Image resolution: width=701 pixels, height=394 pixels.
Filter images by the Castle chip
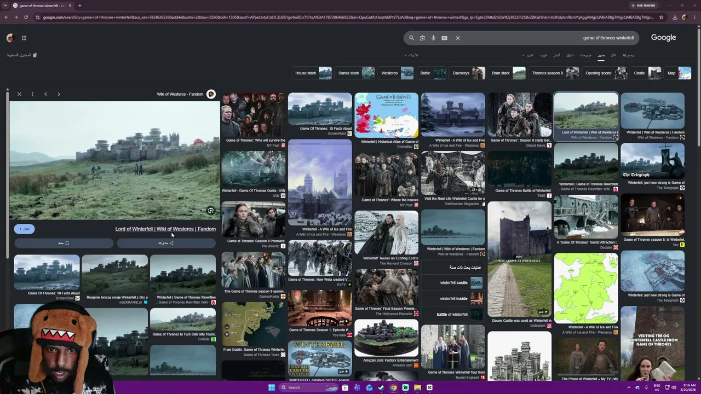pos(646,73)
